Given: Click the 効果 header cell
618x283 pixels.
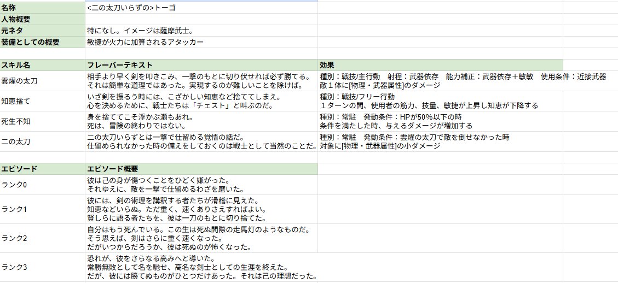Looking at the screenshot, I should [x=440, y=65].
